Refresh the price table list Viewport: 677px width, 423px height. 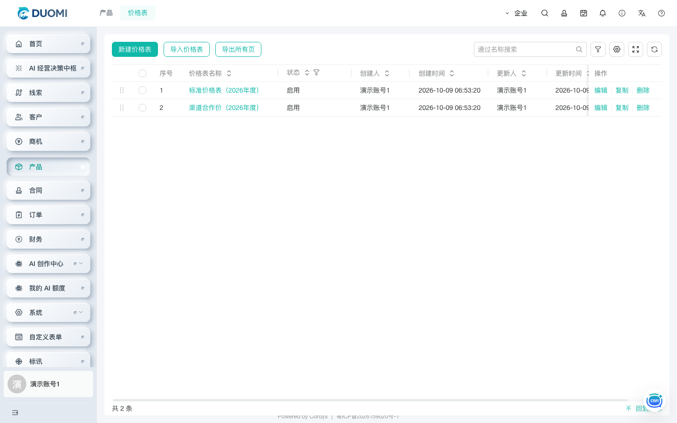pyautogui.click(x=654, y=49)
